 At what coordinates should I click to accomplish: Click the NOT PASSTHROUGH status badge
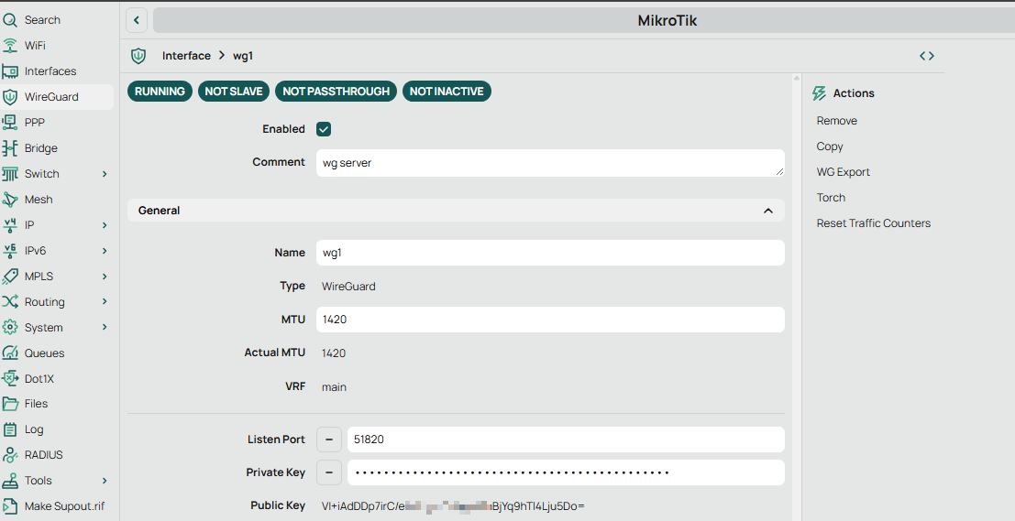(336, 92)
